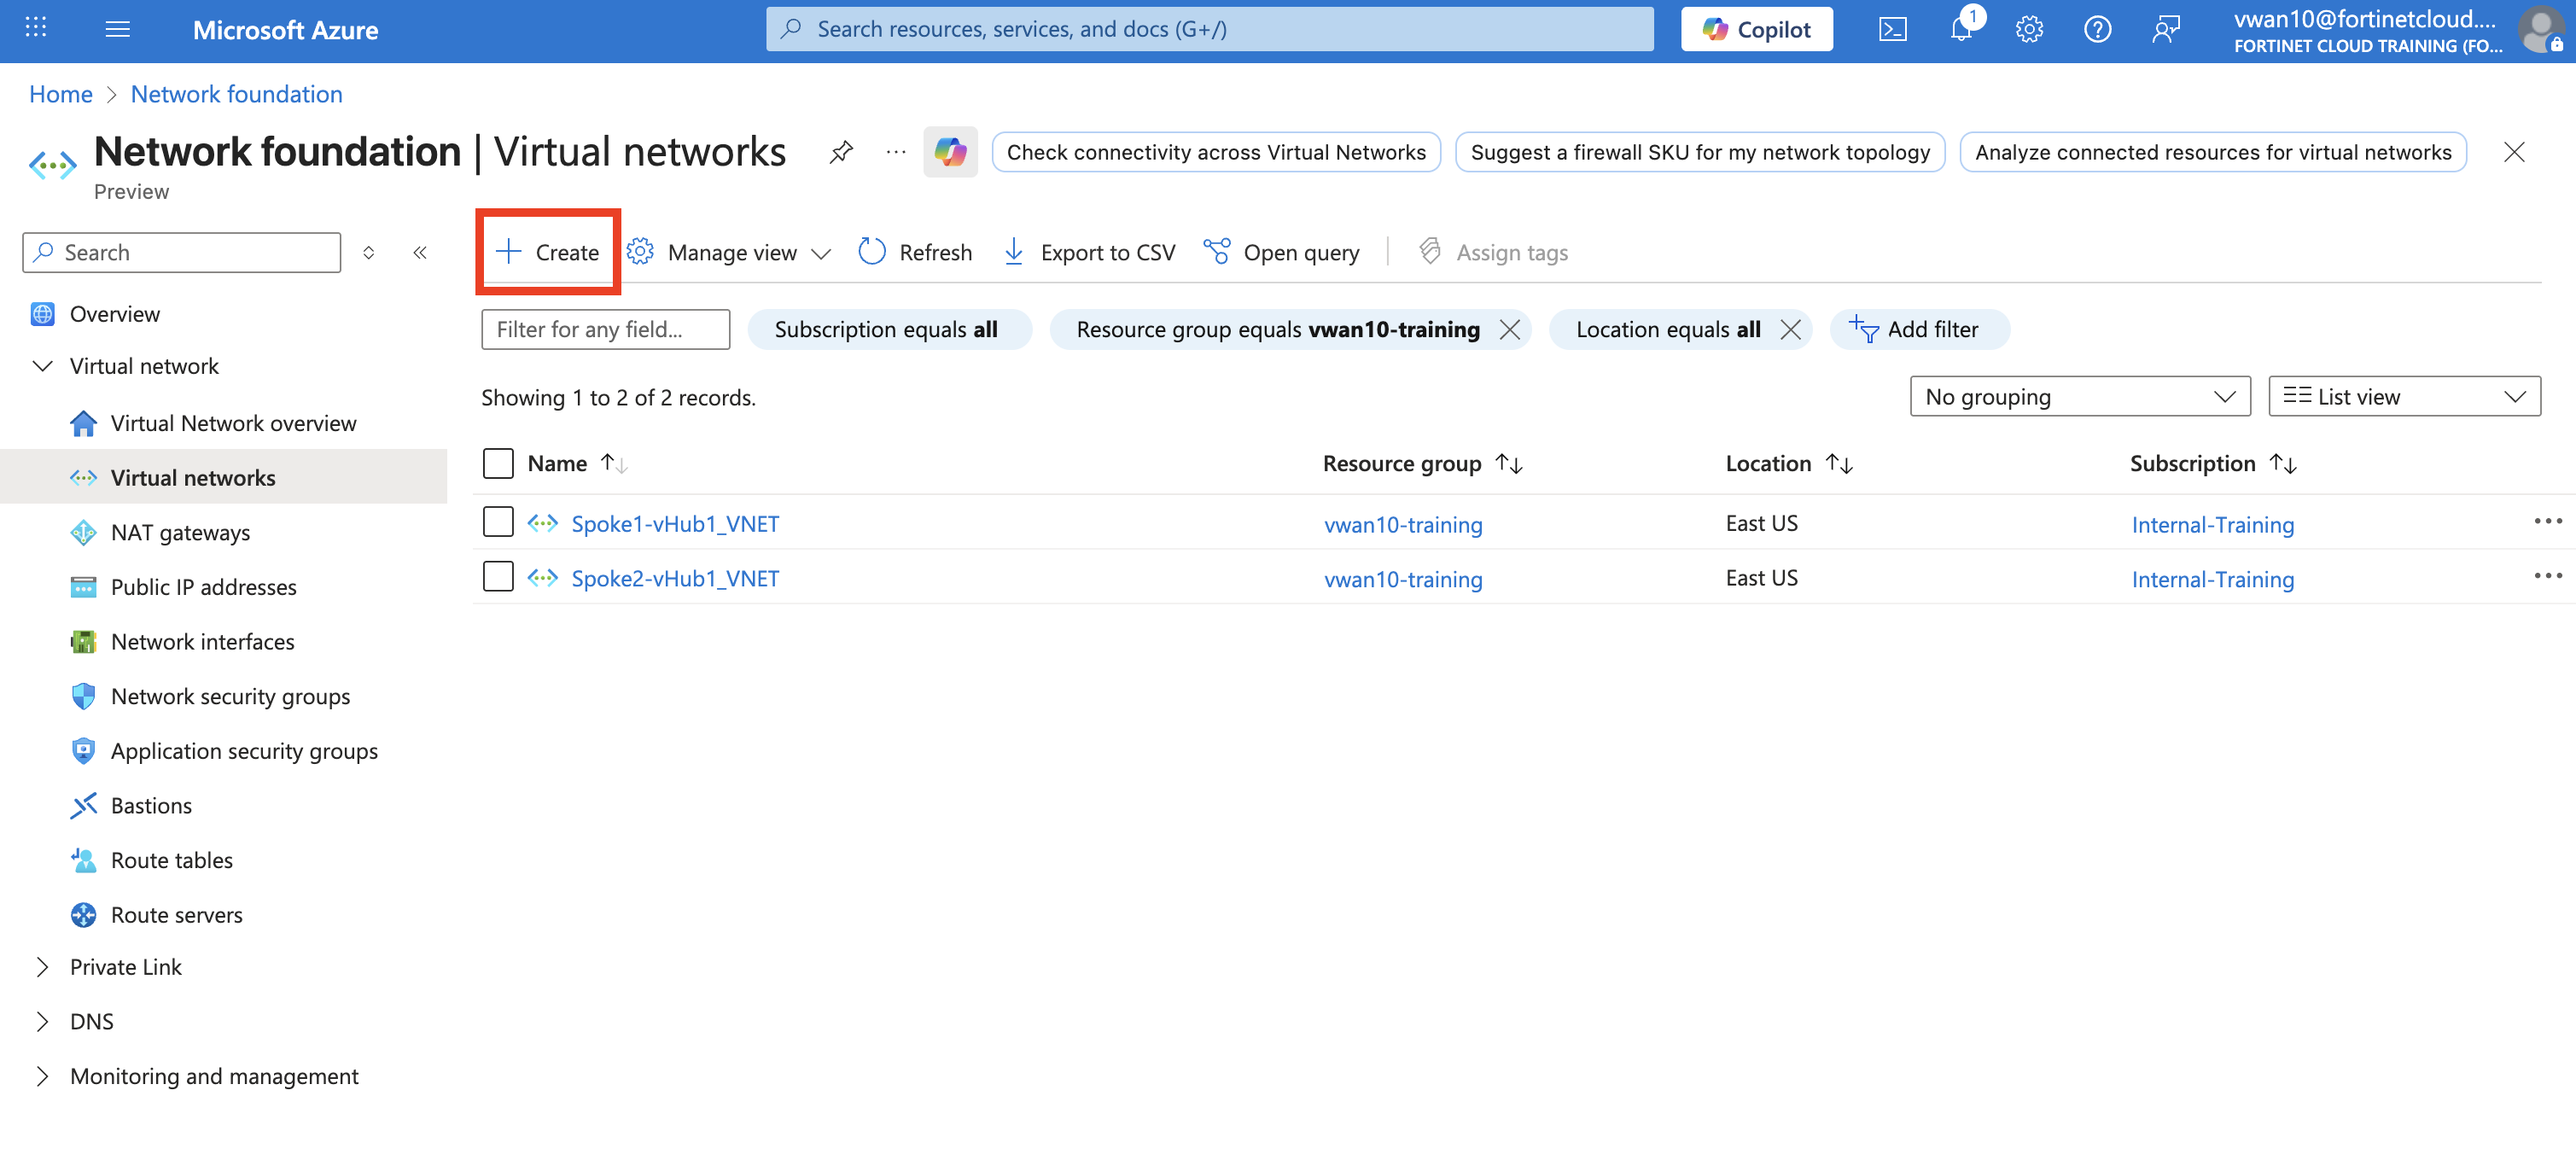Image resolution: width=2576 pixels, height=1166 pixels.
Task: Select NAT gateways in sidebar
Action: click(x=180, y=533)
